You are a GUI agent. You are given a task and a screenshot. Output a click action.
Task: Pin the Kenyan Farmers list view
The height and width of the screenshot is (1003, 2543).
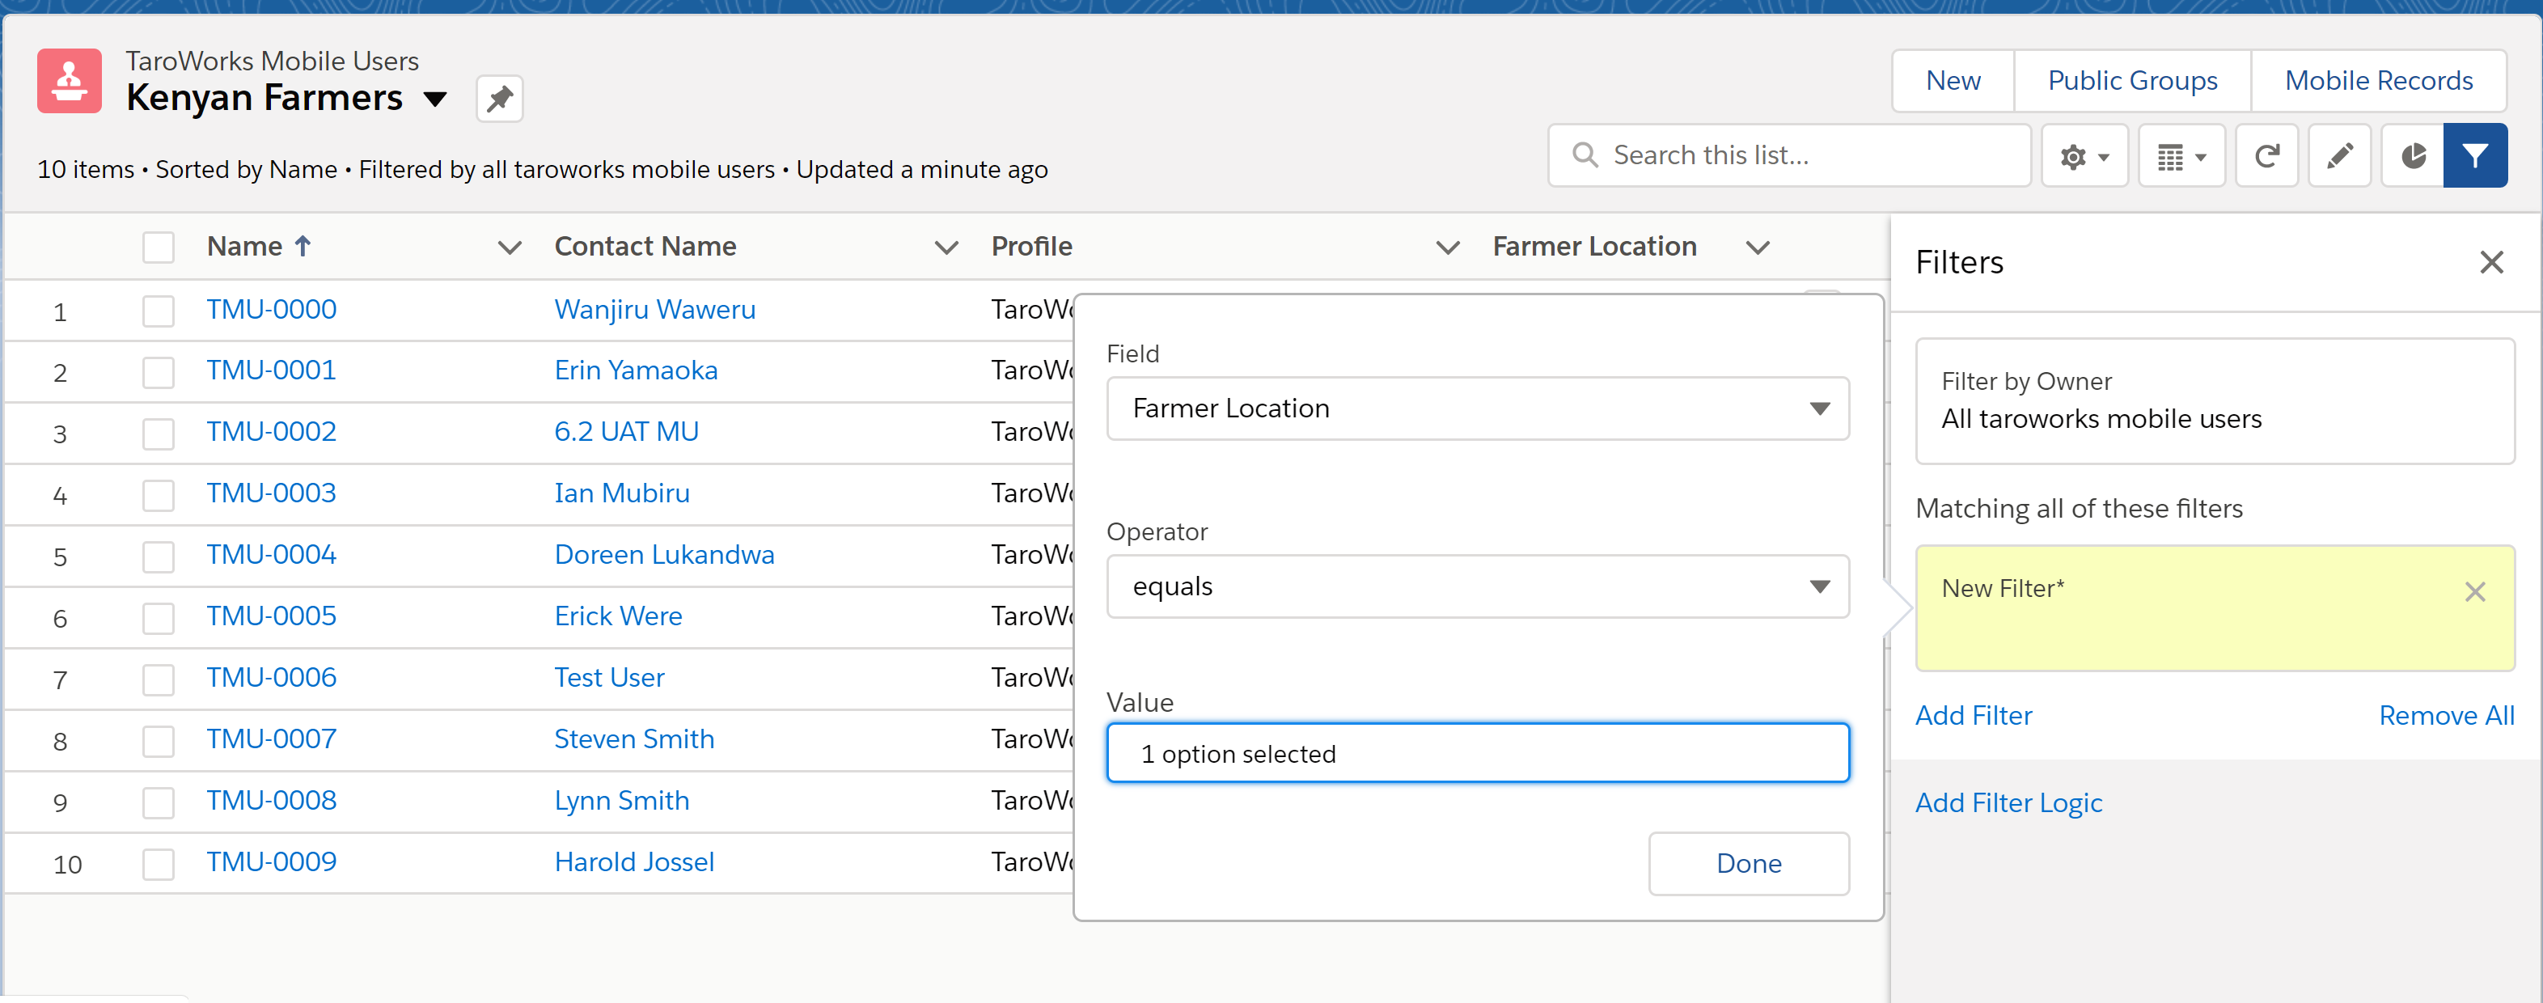point(500,99)
